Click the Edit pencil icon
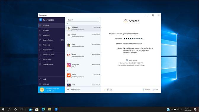This screenshot has height=112, width=199. pos(154,90)
